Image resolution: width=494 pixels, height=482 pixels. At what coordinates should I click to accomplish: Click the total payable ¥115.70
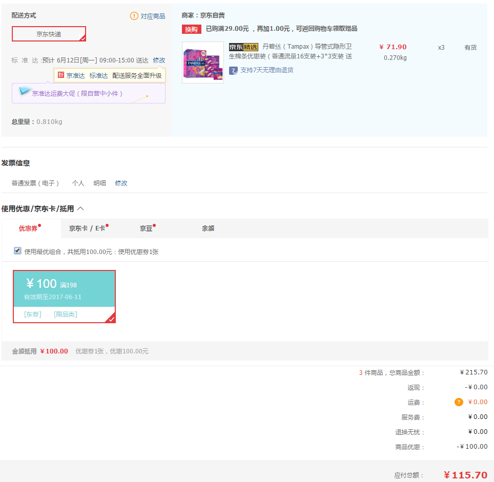(465, 475)
